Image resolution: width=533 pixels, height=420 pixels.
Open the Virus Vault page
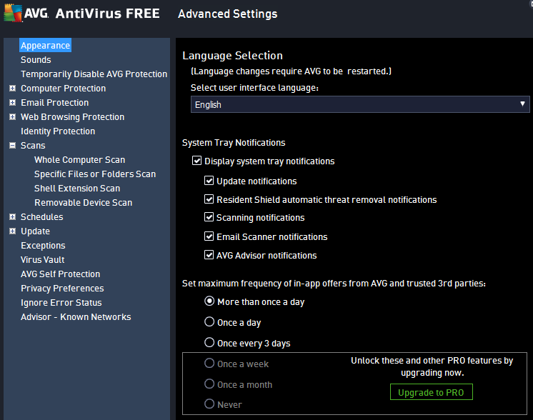42,259
